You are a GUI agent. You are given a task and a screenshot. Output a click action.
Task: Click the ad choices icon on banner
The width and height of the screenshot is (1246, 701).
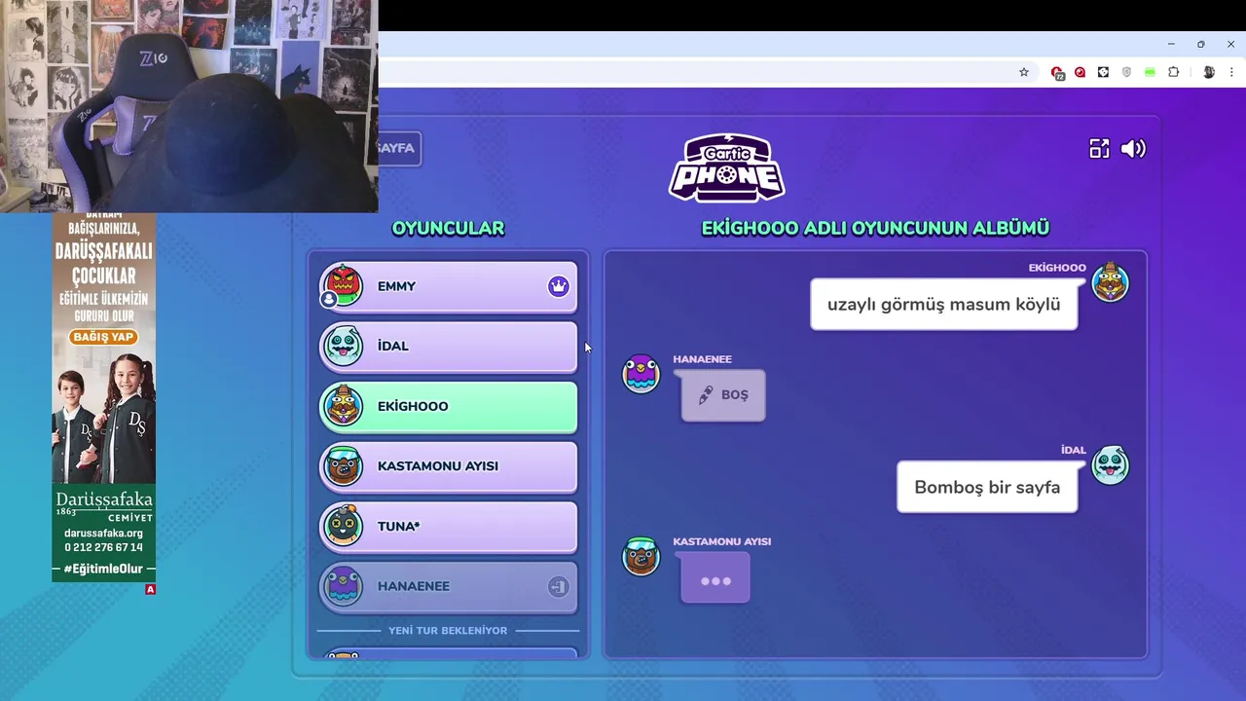150,589
